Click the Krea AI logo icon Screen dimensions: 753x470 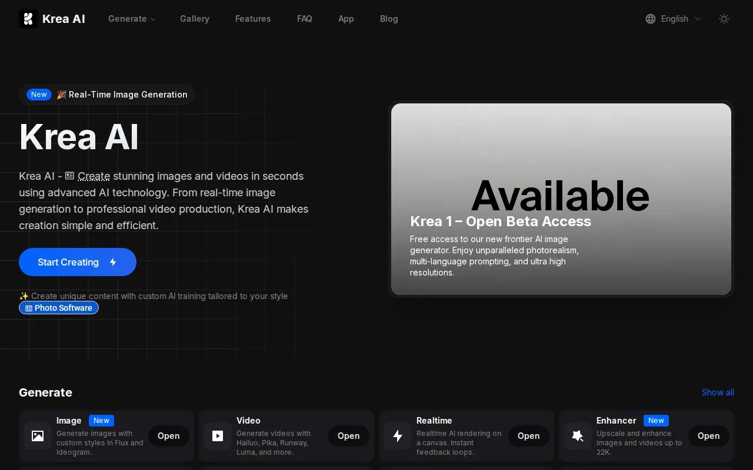coord(28,19)
